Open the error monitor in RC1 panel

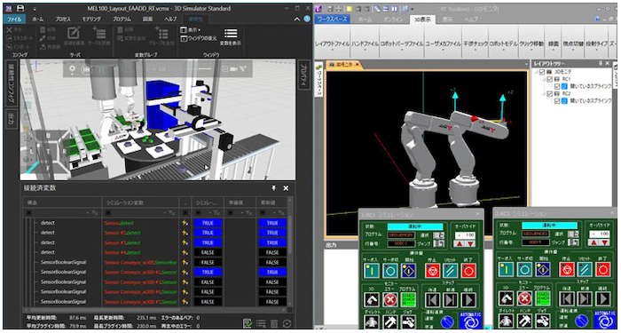click(x=390, y=299)
